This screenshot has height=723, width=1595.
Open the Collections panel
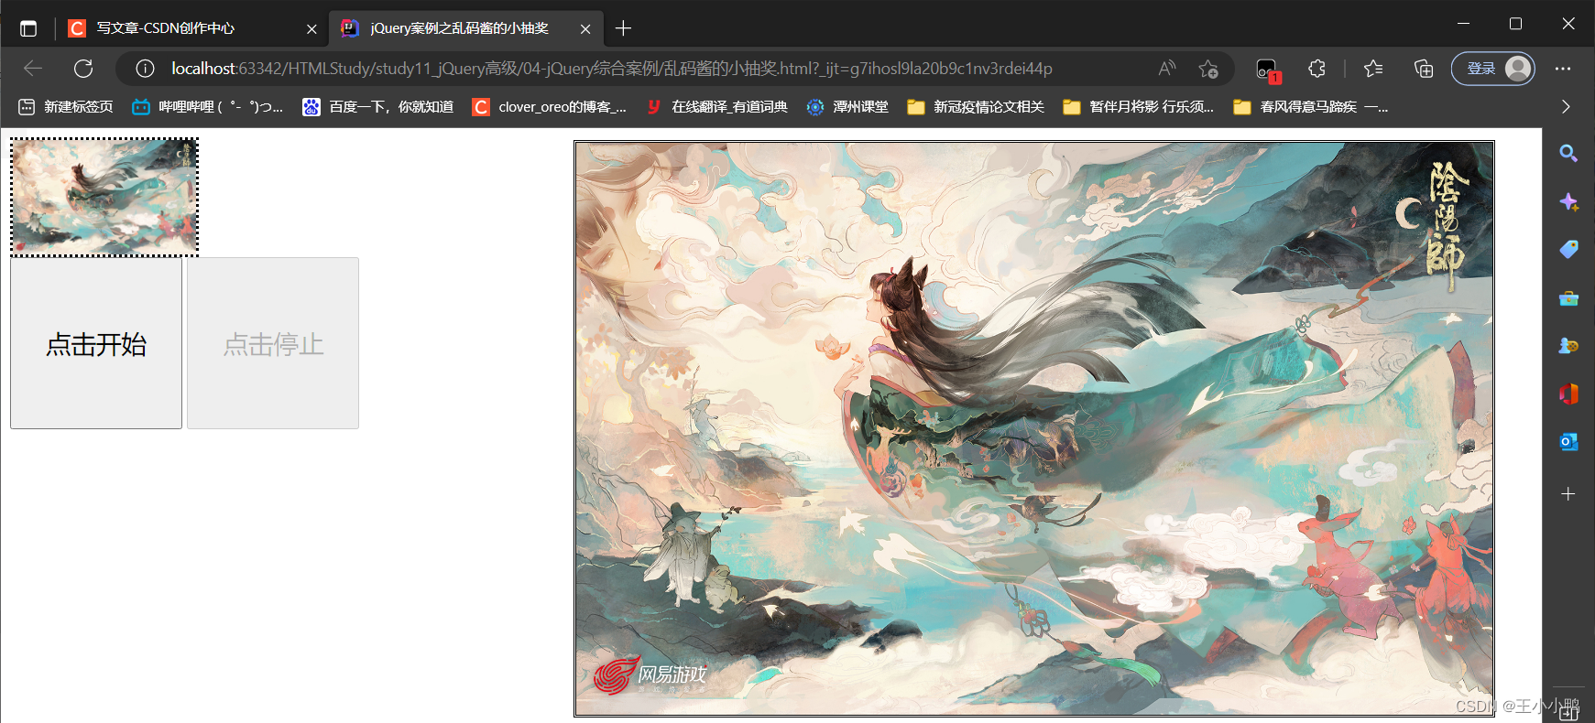pyautogui.click(x=1424, y=69)
